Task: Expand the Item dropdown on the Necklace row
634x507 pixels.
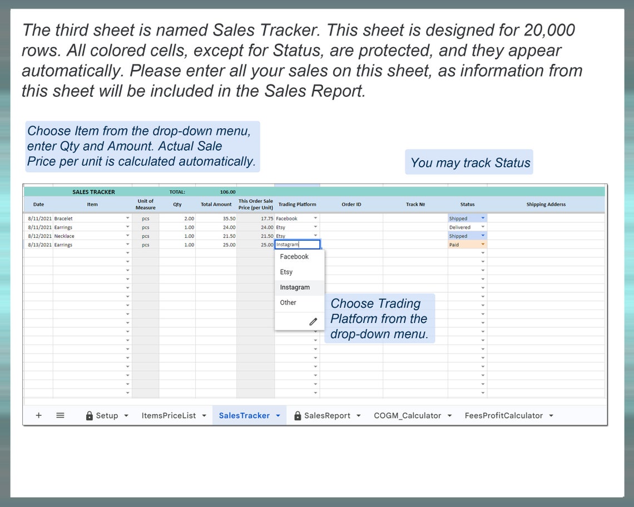Action: pos(127,236)
